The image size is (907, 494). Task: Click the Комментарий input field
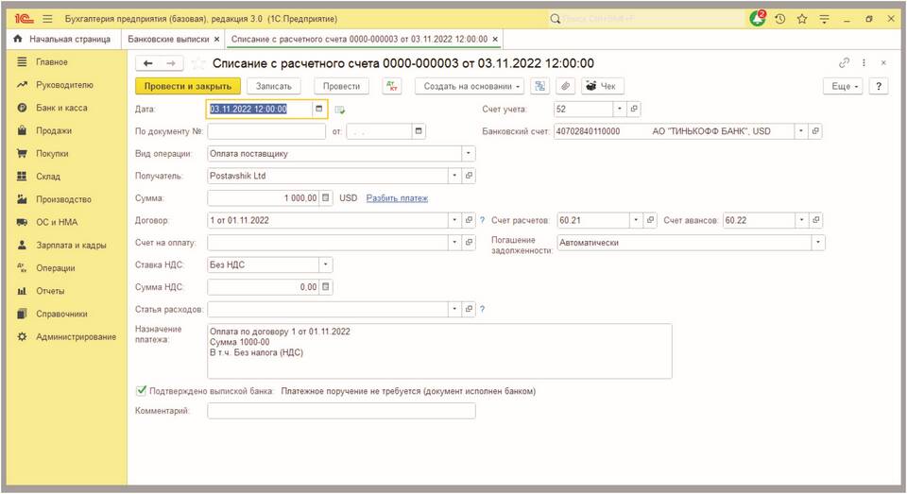pyautogui.click(x=341, y=411)
